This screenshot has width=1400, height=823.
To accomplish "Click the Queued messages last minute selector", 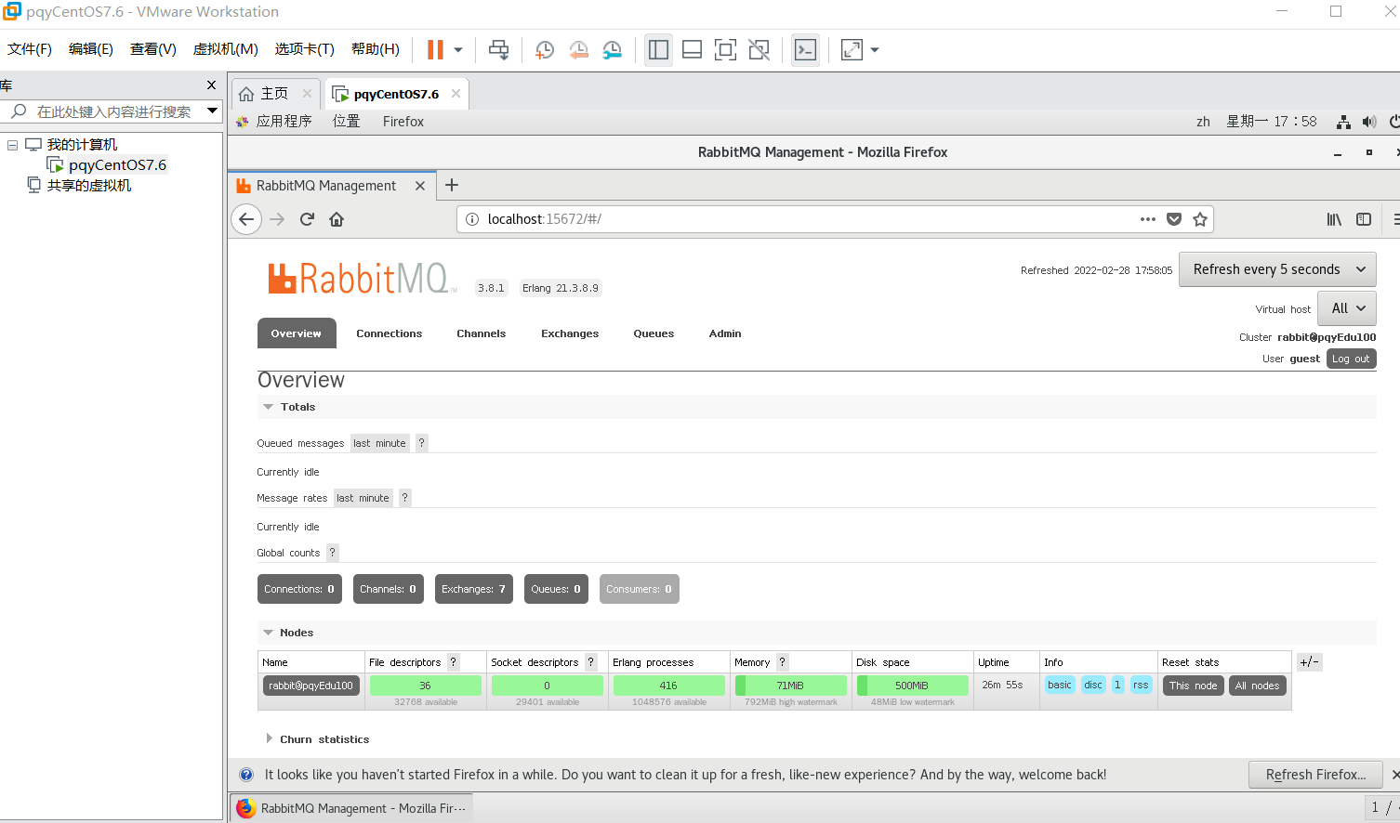I will (x=380, y=443).
